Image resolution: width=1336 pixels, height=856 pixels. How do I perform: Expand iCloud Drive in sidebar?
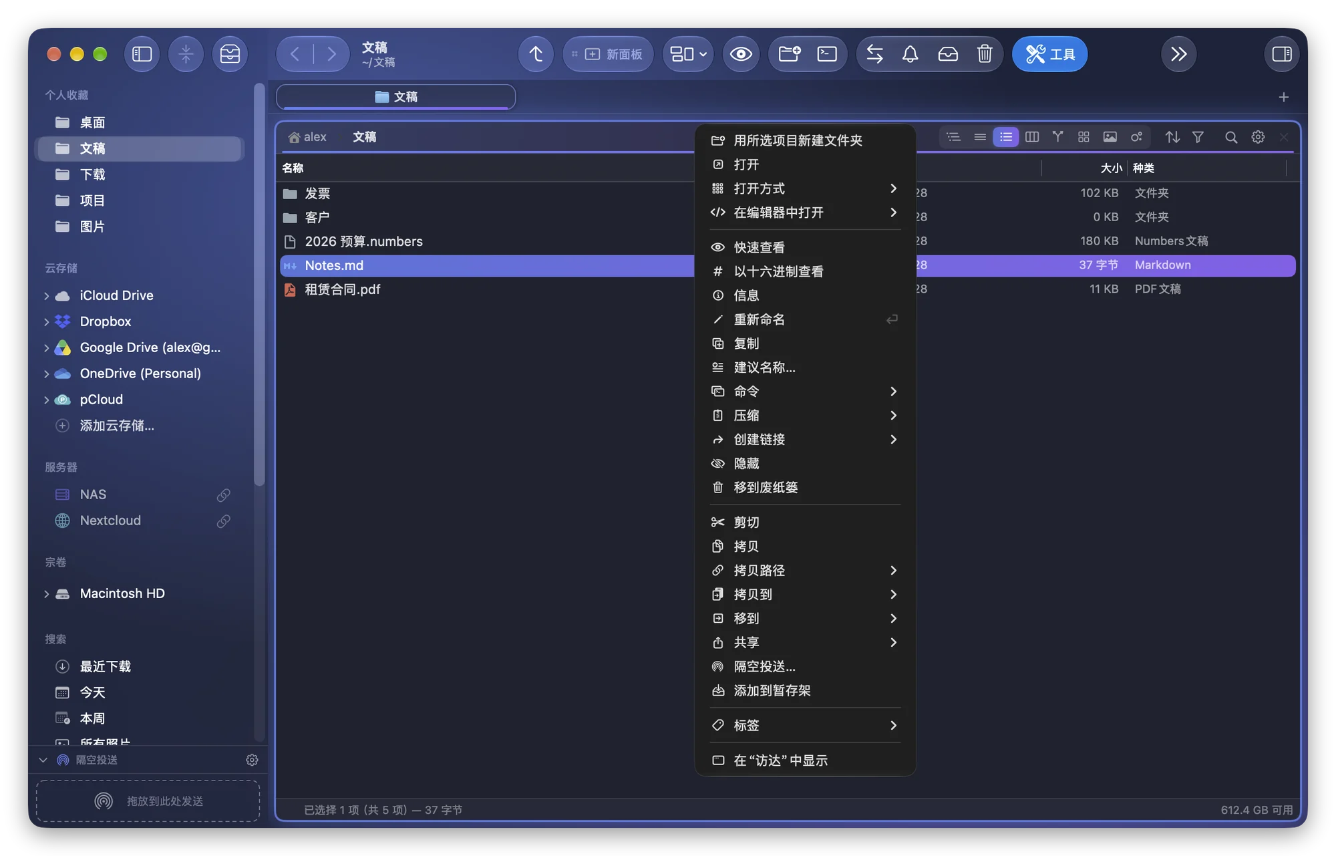(46, 296)
